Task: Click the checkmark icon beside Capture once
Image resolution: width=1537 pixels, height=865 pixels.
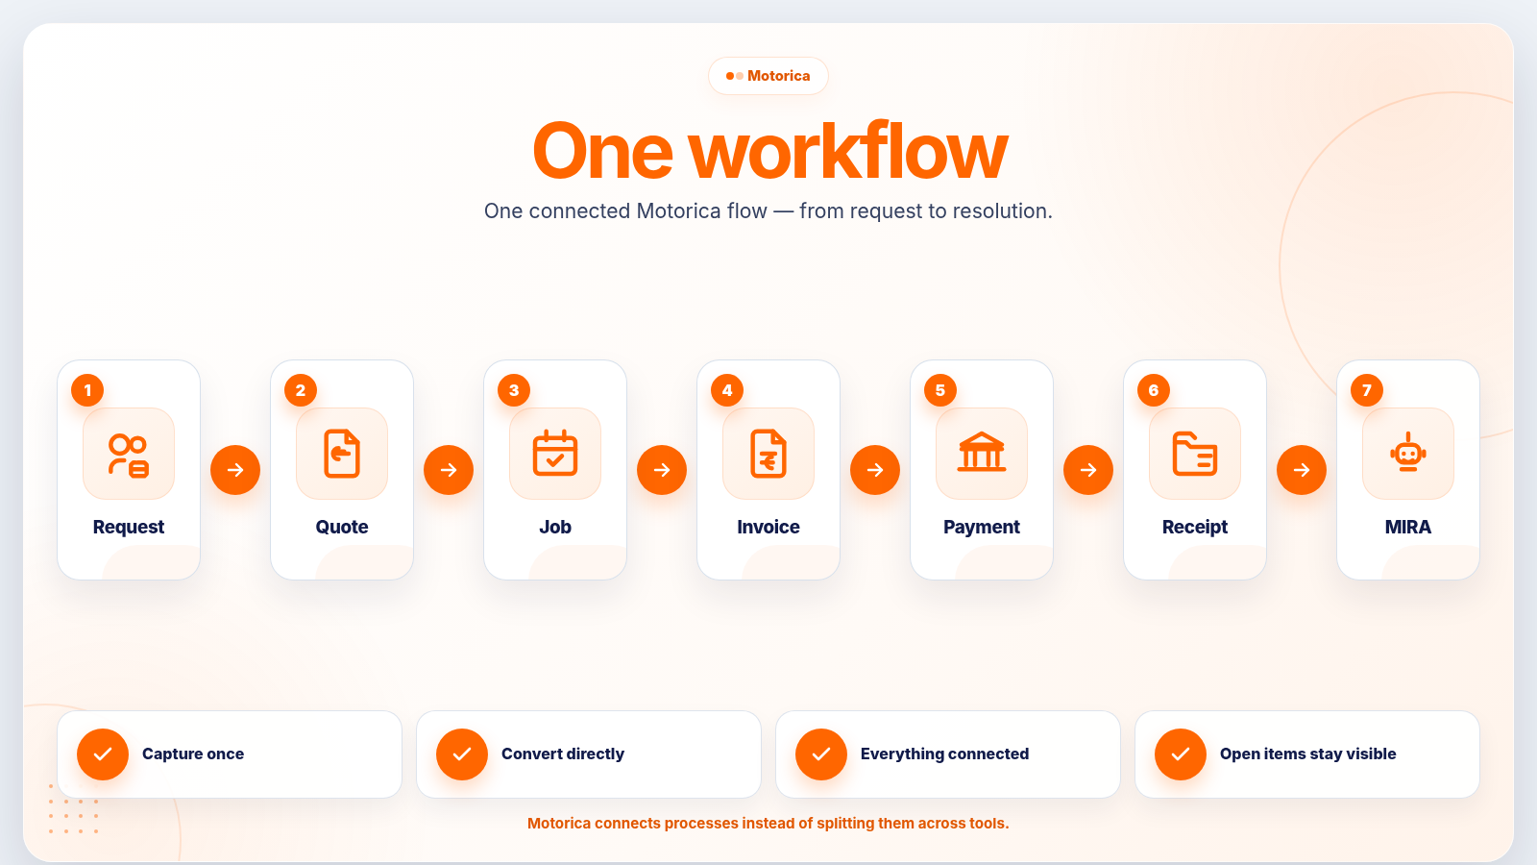Action: coord(103,754)
